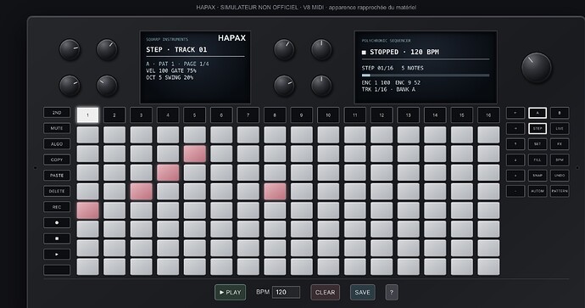585x308 pixels.
Task: Click the up arrow navigation button
Action: [x=515, y=144]
